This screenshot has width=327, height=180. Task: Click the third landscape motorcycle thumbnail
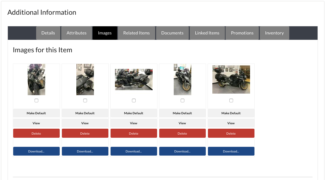(x=134, y=80)
